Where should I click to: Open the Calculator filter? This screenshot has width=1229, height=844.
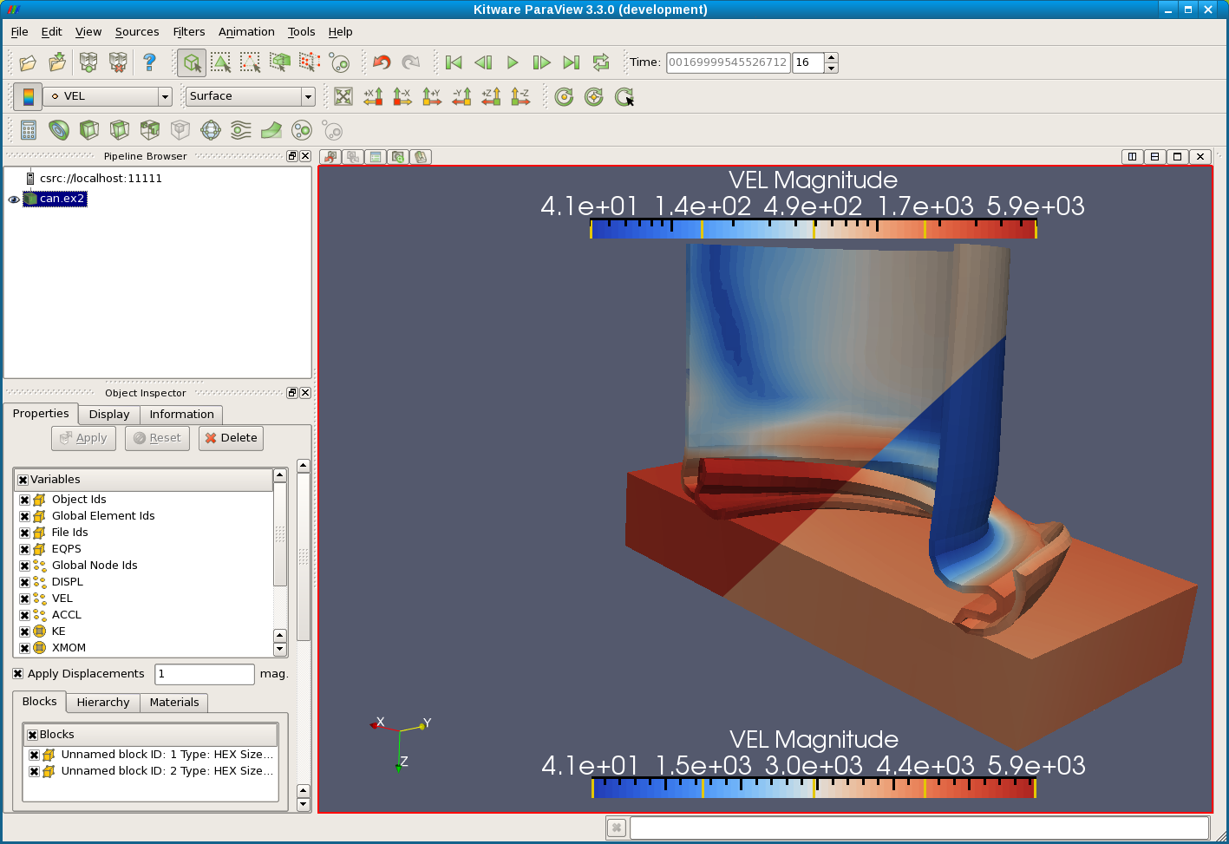point(29,130)
